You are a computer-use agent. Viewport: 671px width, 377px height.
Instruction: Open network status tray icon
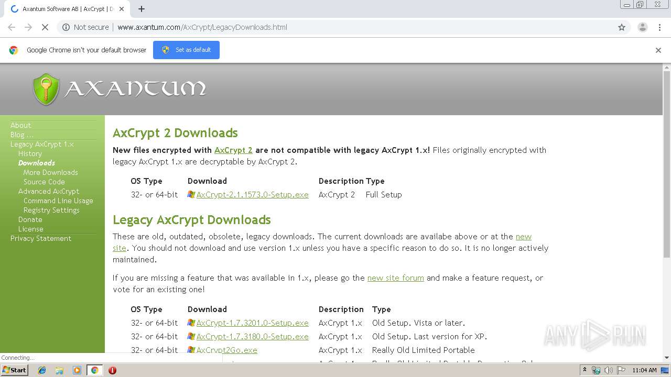(596, 370)
